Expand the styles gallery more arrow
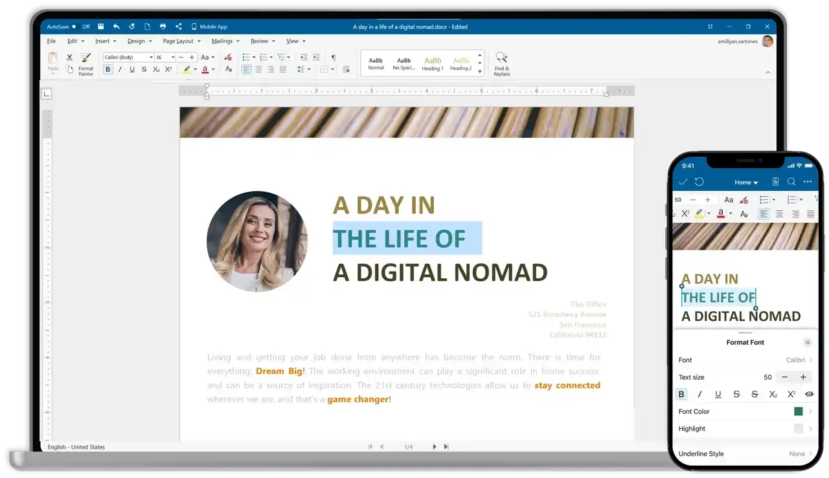This screenshot has height=478, width=829. tap(480, 72)
